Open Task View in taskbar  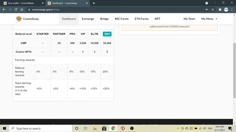[x=86, y=128]
